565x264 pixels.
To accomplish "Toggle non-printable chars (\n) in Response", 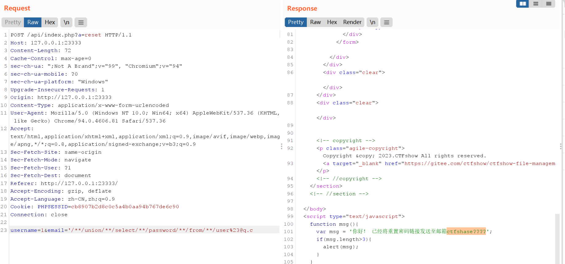I will [x=372, y=22].
